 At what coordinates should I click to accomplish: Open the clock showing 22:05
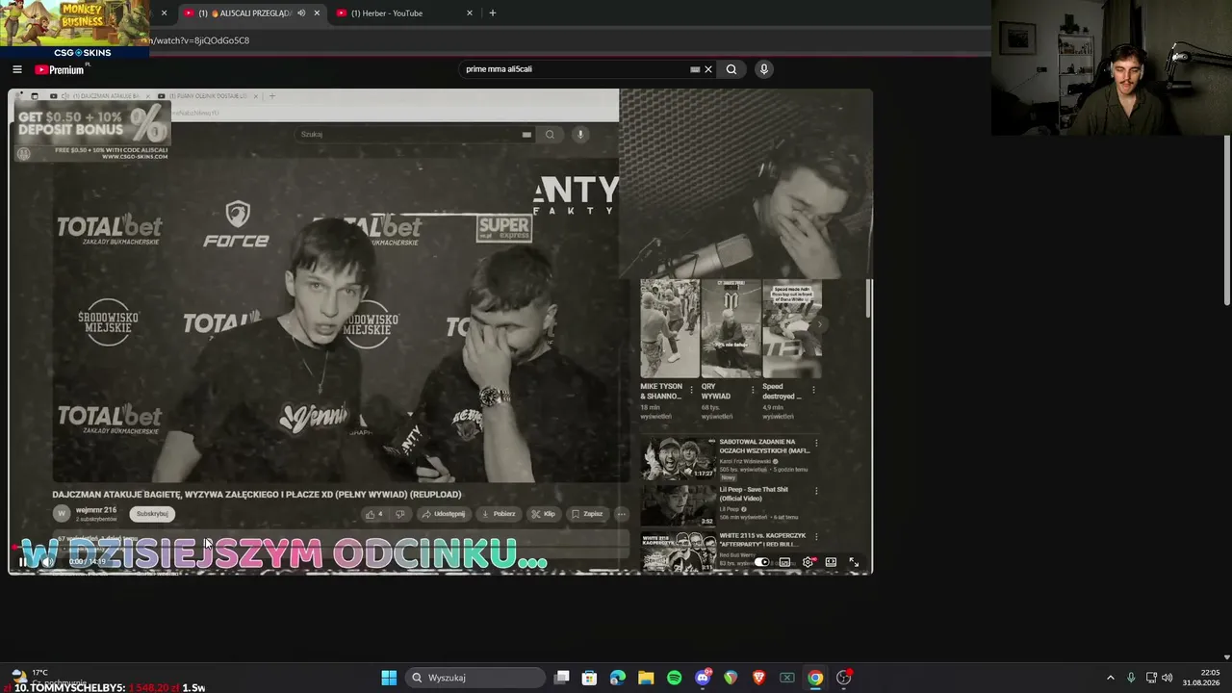[1201, 678]
